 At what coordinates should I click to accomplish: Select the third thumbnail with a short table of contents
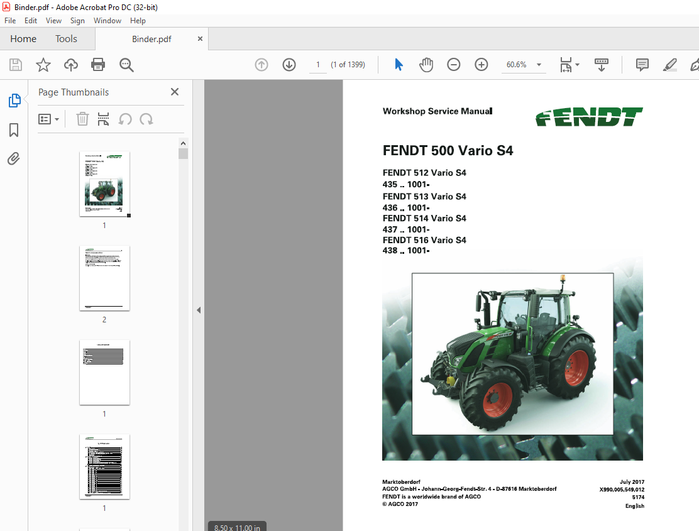(104, 373)
